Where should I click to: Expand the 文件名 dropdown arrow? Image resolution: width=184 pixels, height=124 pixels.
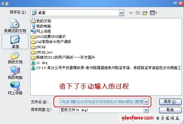point(146,102)
